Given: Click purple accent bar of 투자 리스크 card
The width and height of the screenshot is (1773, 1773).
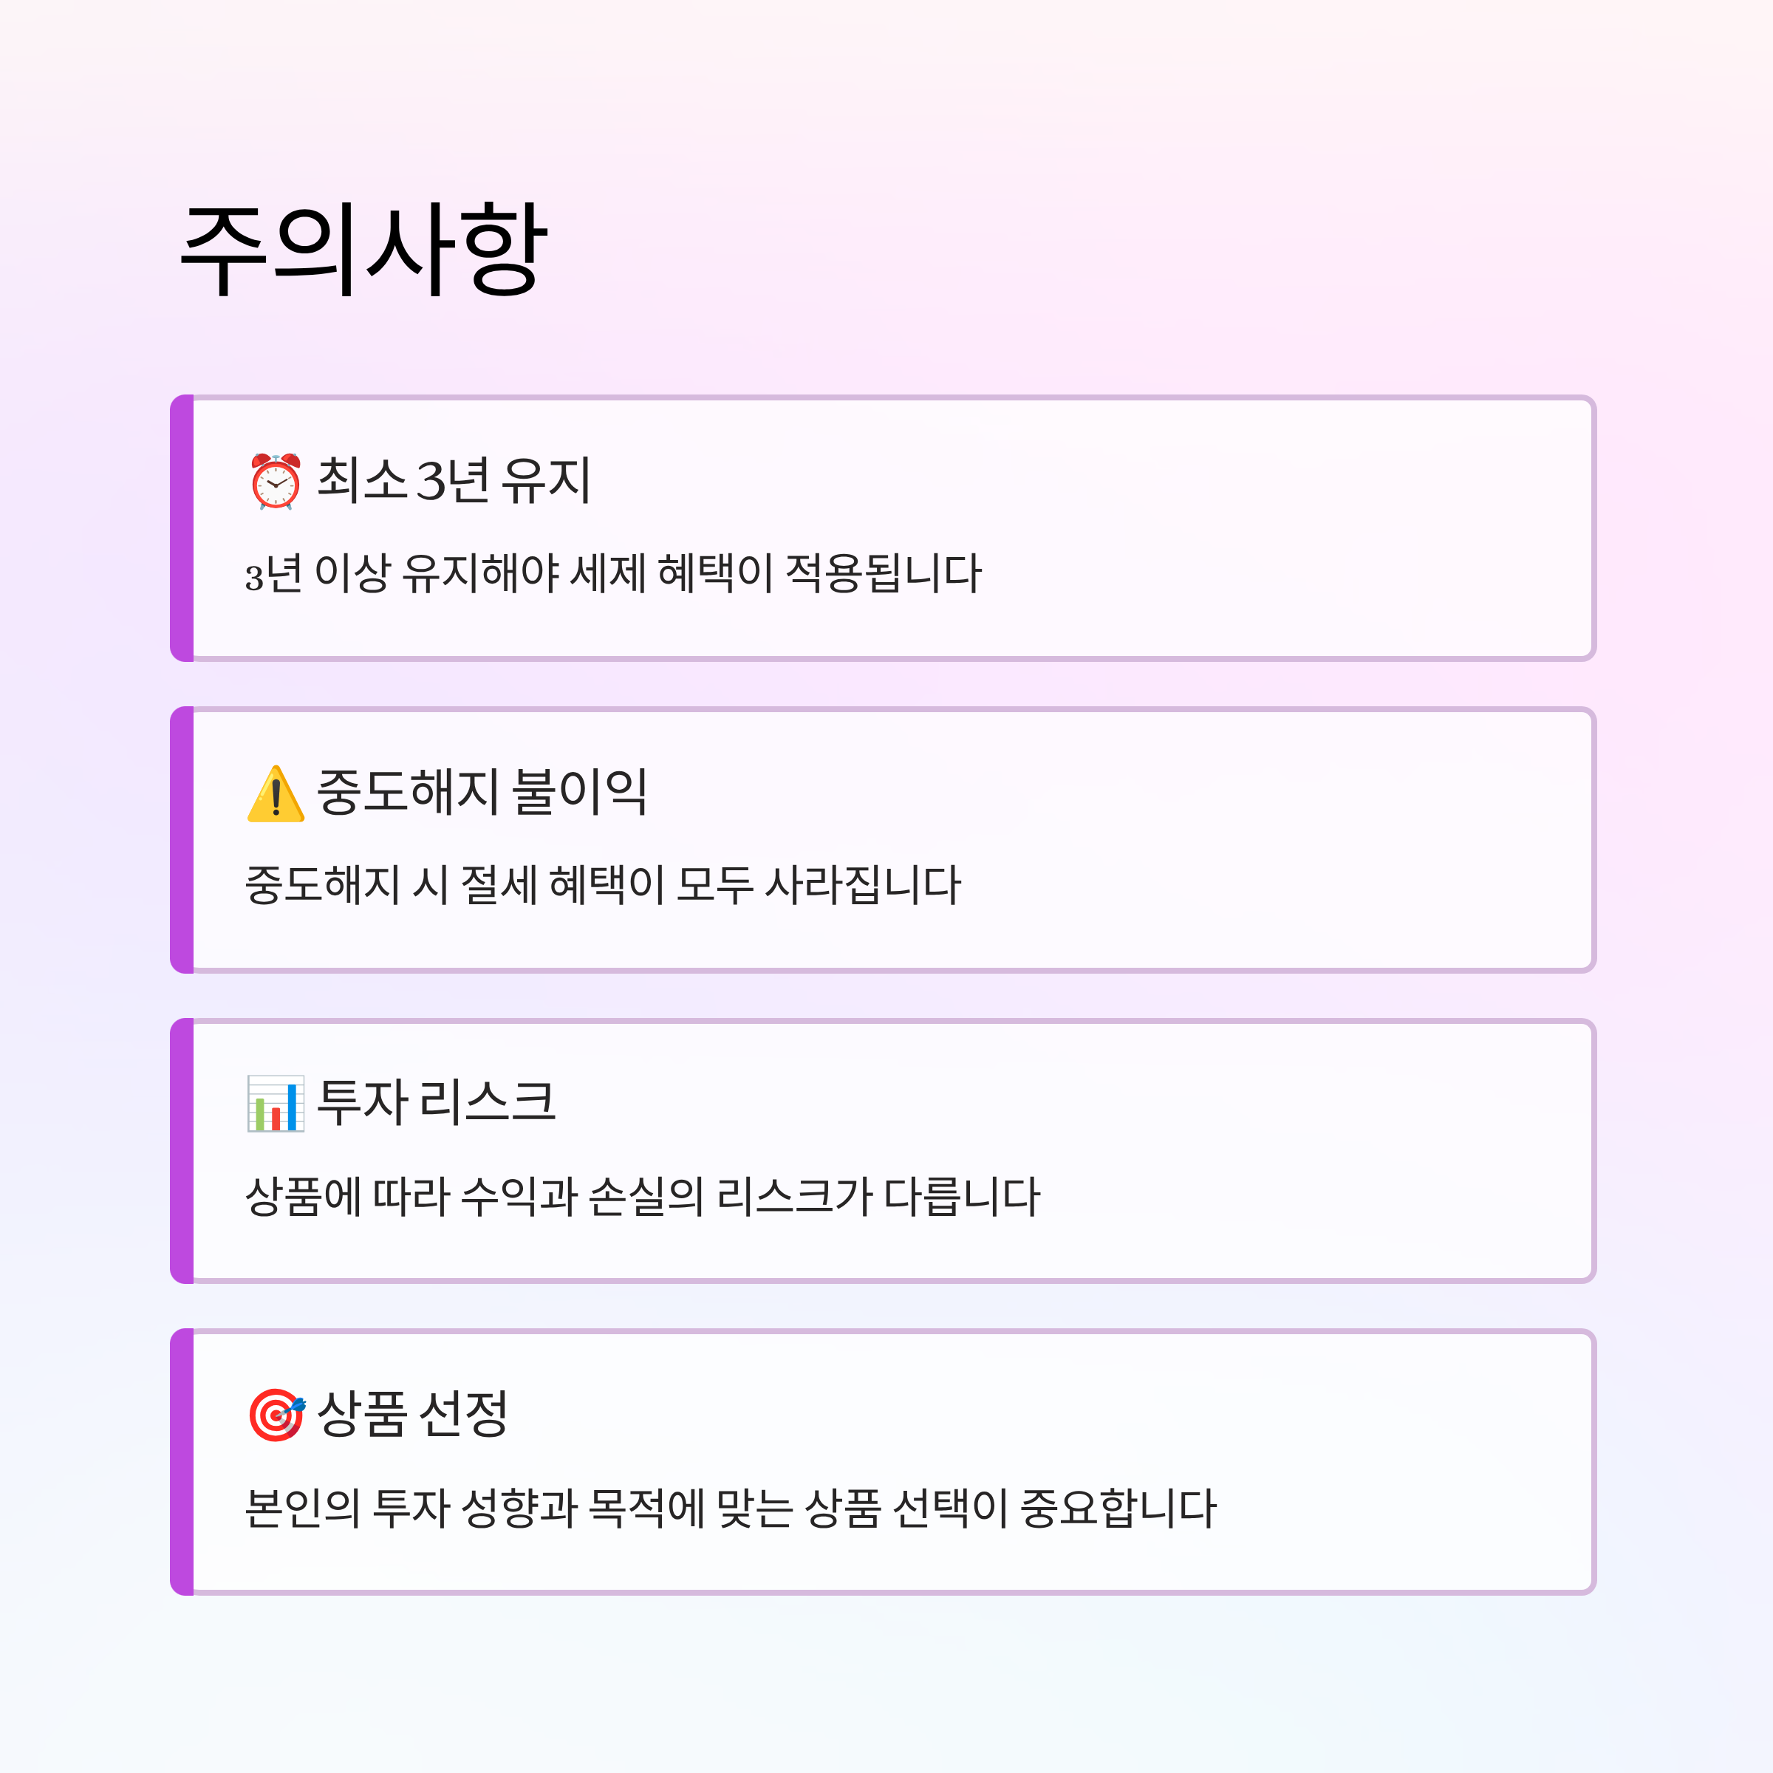Looking at the screenshot, I should tap(182, 1151).
